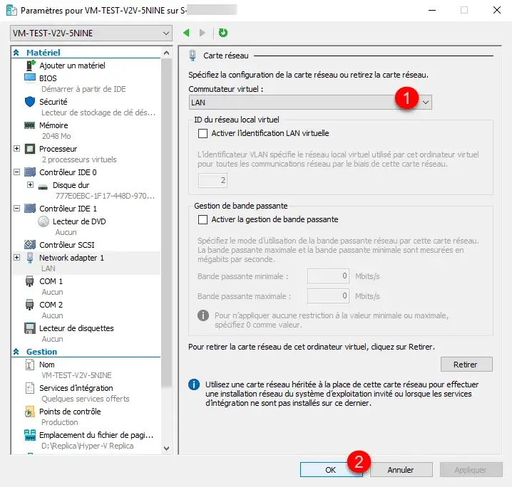The image size is (512, 487).
Task: Click the Annuler button
Action: (401, 470)
